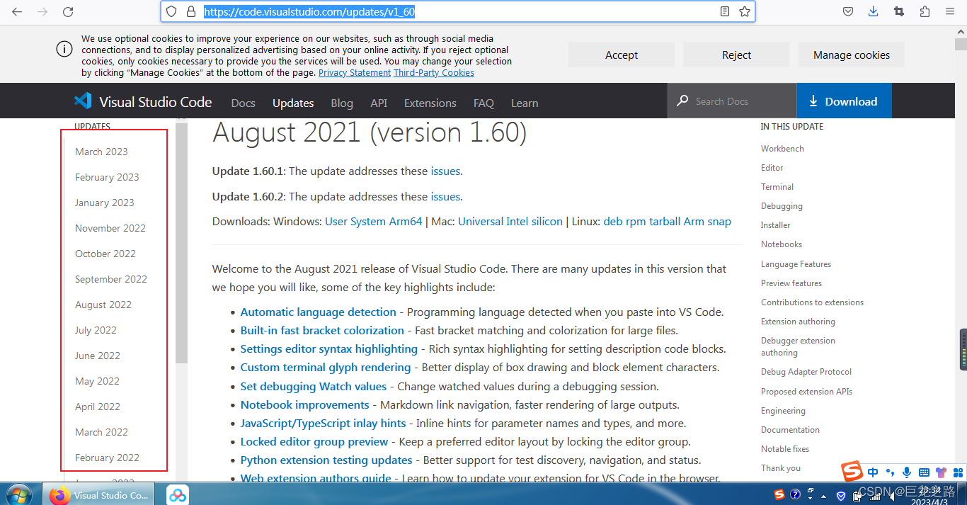The width and height of the screenshot is (967, 505).
Task: Open the Updates nav item
Action: 293,103
